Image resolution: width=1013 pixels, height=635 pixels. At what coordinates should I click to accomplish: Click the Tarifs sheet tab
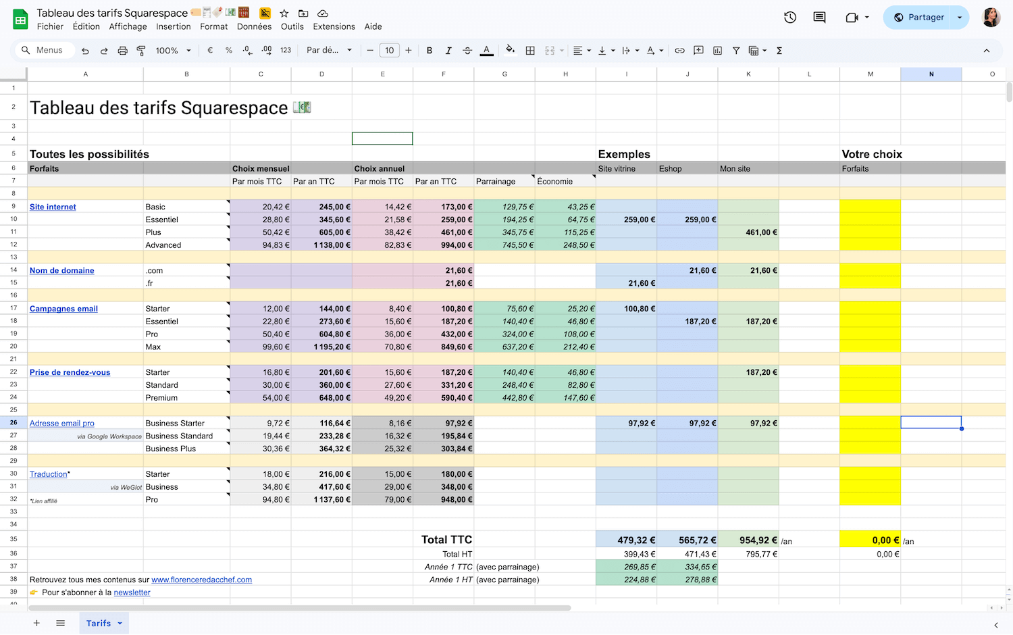[x=99, y=623]
